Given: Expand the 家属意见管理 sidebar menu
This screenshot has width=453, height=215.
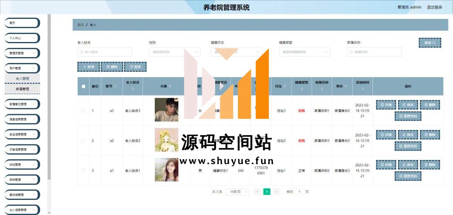Looking at the screenshot, I should click(x=22, y=104).
